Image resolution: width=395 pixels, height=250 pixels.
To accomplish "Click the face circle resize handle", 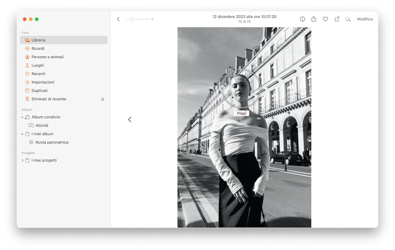I will click(261, 89).
